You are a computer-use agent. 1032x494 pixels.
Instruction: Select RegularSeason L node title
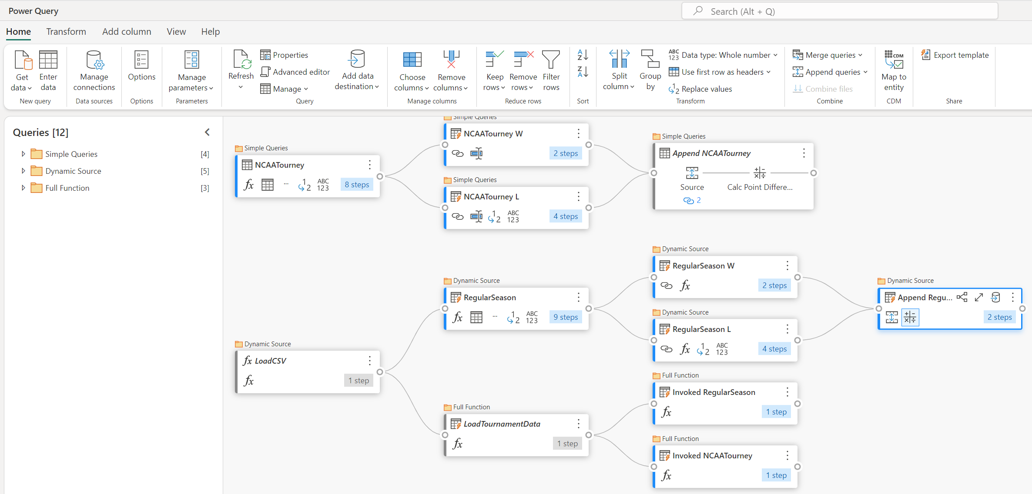701,329
